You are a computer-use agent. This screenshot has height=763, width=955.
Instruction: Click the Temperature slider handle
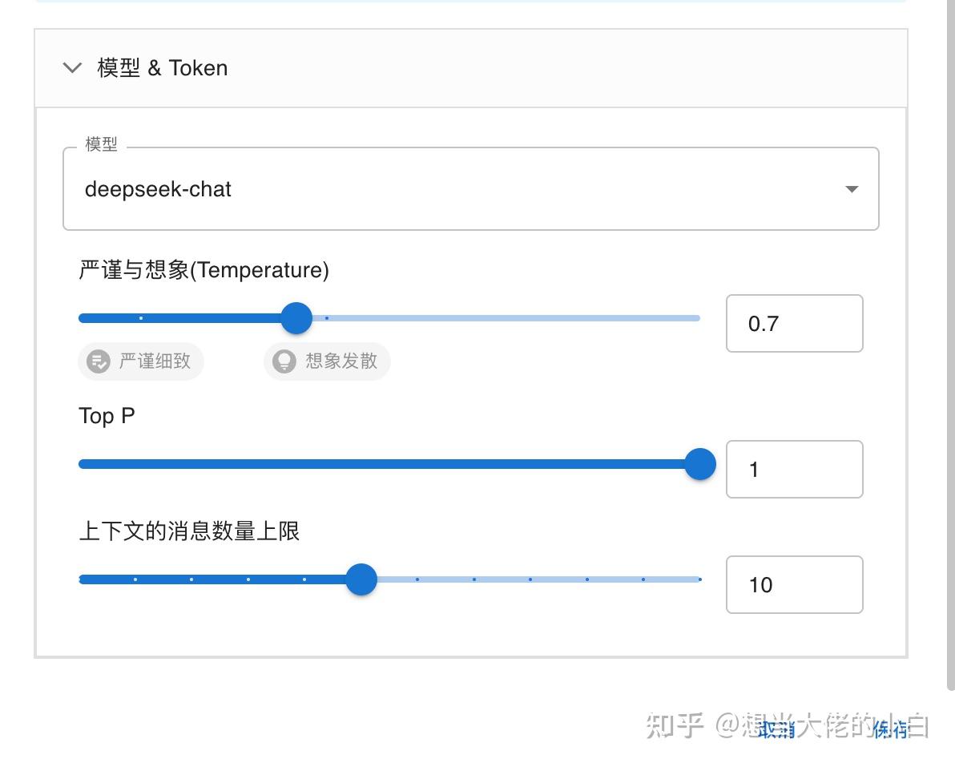pos(296,317)
